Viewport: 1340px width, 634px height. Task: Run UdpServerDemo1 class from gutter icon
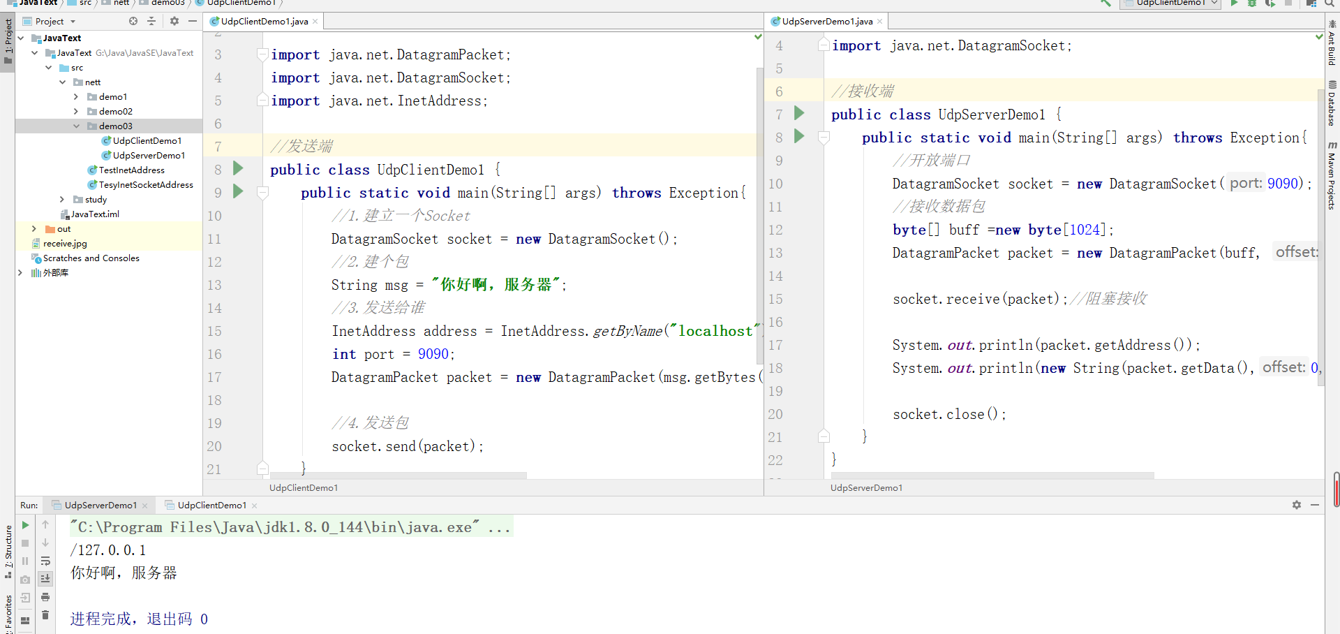(x=800, y=113)
